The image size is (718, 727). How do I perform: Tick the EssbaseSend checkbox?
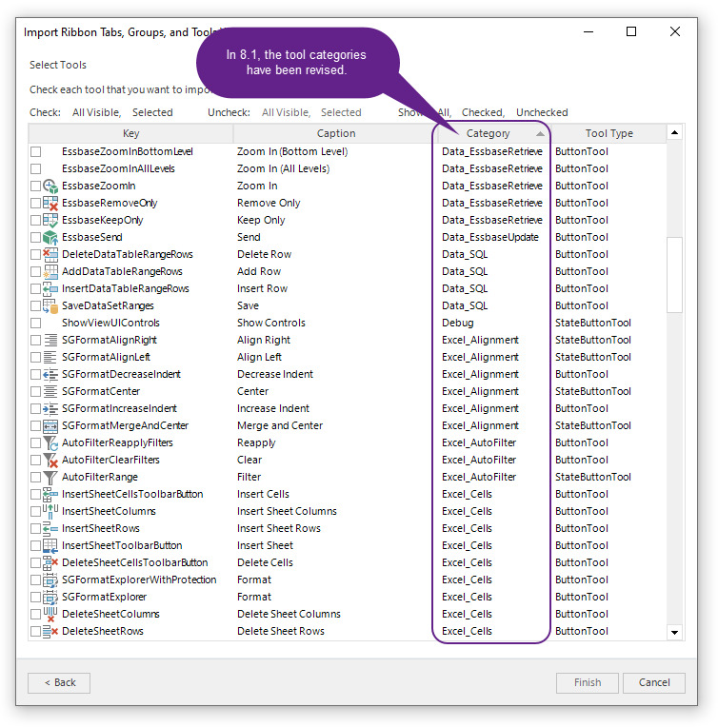pyautogui.click(x=36, y=238)
